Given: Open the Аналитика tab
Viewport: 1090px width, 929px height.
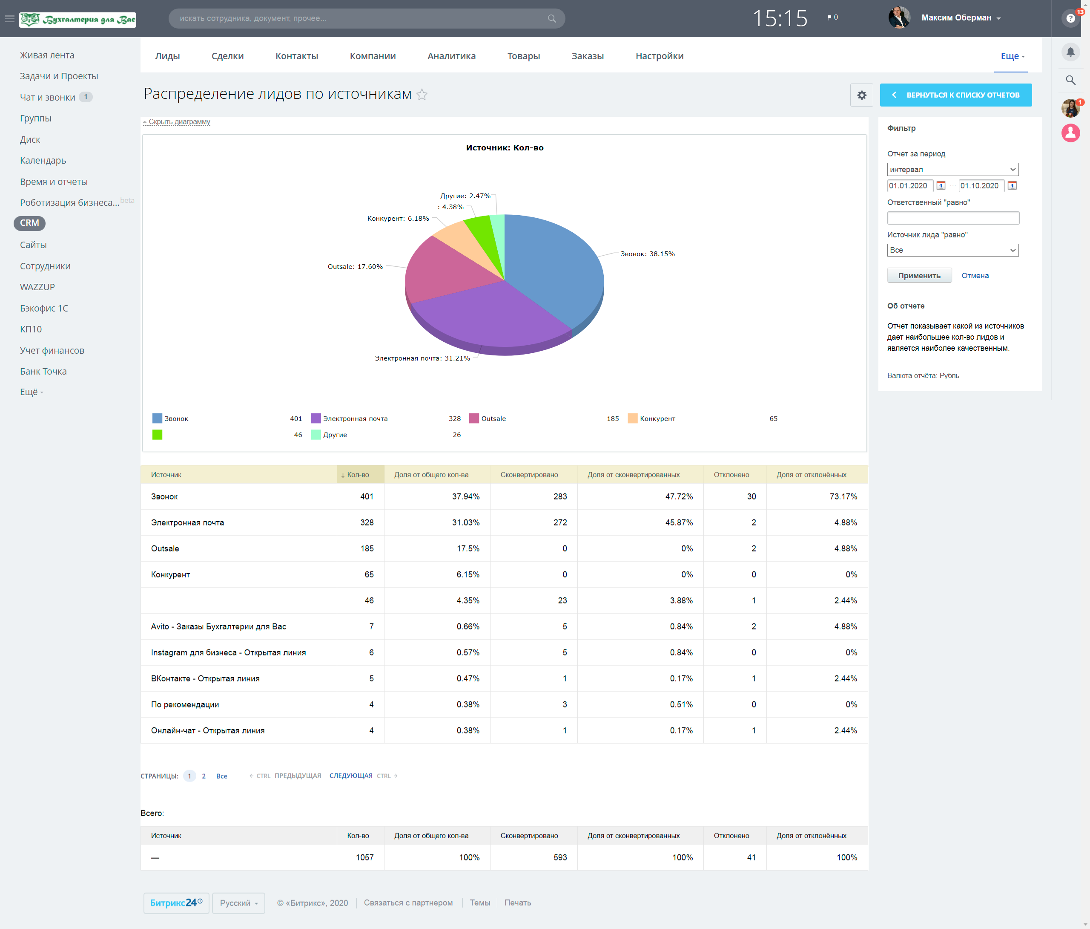Looking at the screenshot, I should pos(451,56).
